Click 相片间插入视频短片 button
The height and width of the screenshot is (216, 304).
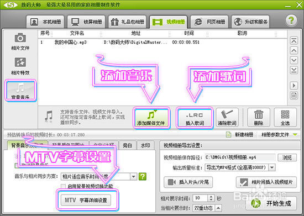coord(266,182)
